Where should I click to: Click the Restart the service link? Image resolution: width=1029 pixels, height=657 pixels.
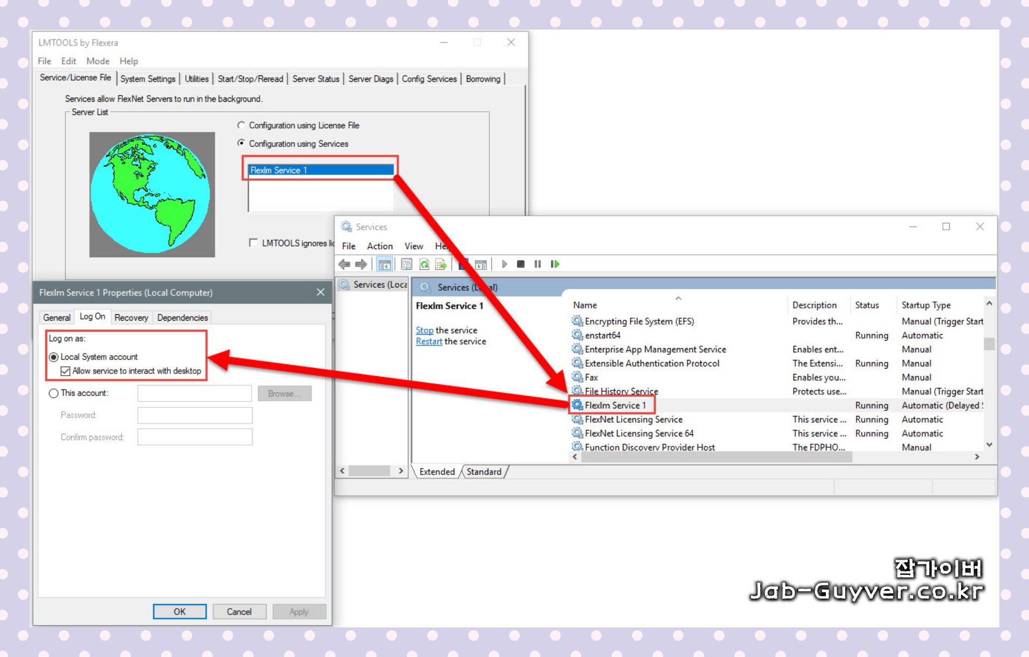click(429, 342)
